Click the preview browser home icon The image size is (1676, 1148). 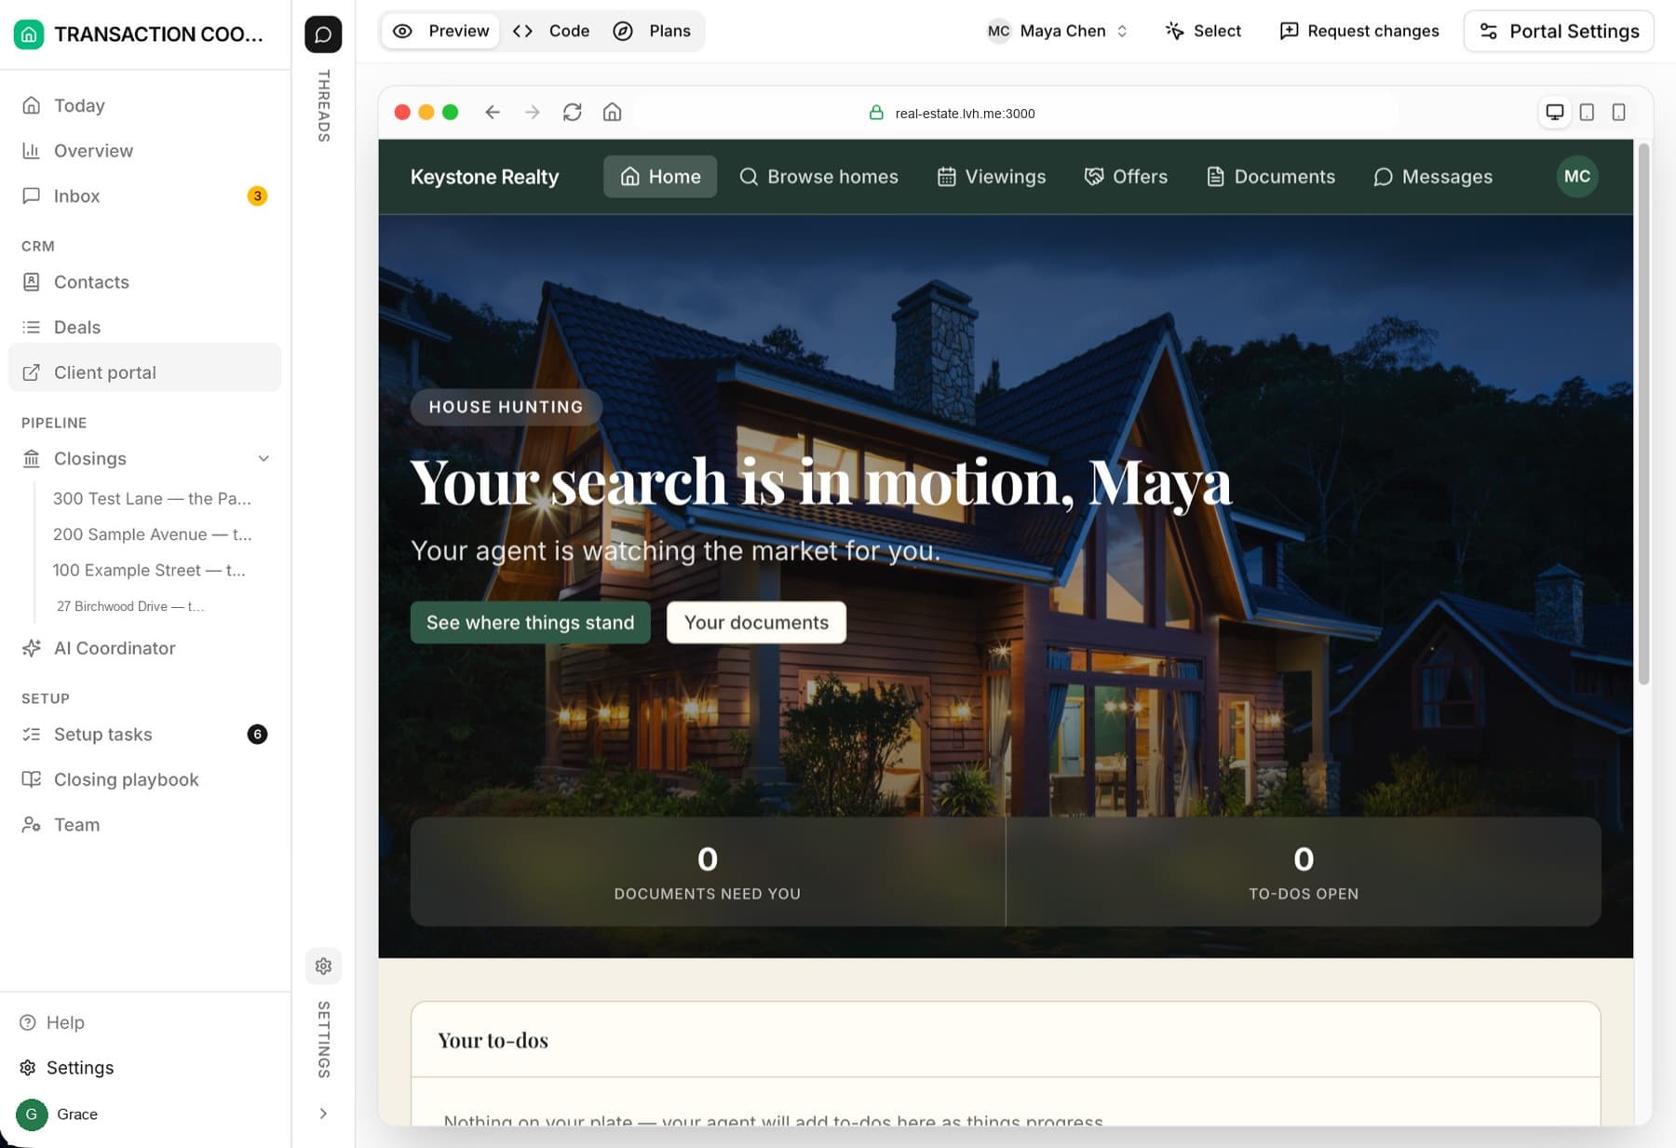click(x=612, y=113)
